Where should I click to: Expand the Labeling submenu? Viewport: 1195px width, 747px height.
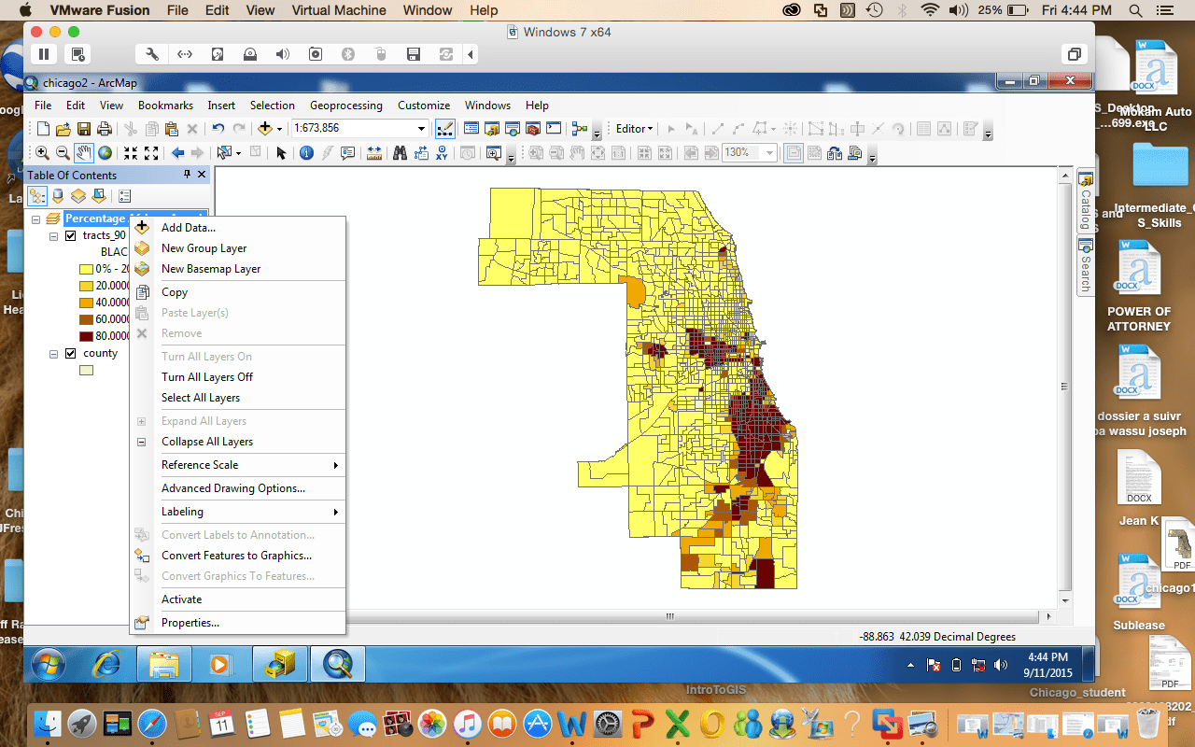pyautogui.click(x=237, y=512)
